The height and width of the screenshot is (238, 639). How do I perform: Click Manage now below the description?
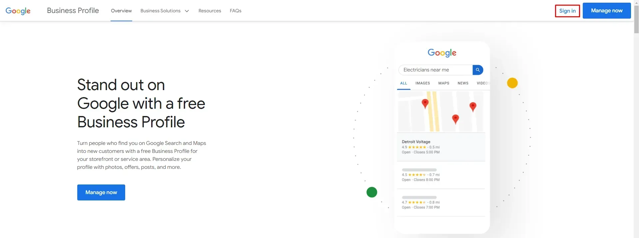pyautogui.click(x=101, y=192)
